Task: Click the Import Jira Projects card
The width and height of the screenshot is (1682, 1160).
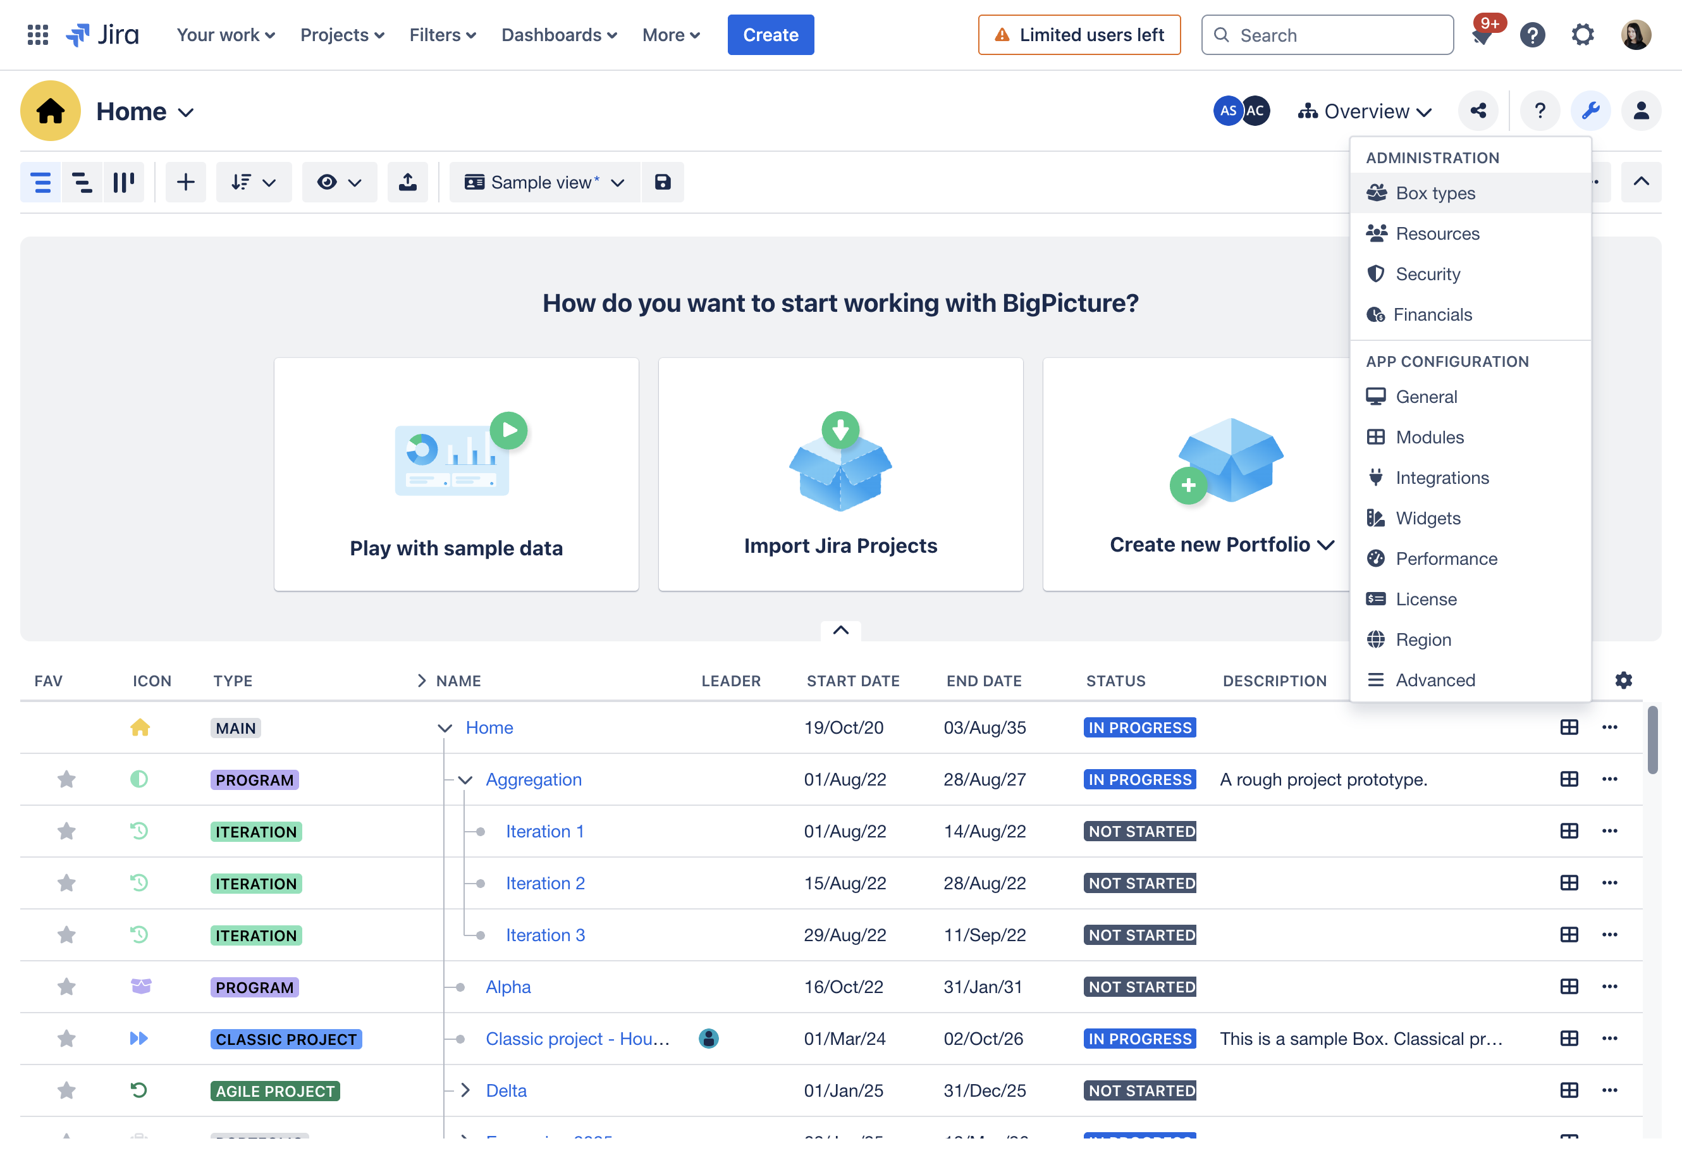Action: (x=840, y=474)
